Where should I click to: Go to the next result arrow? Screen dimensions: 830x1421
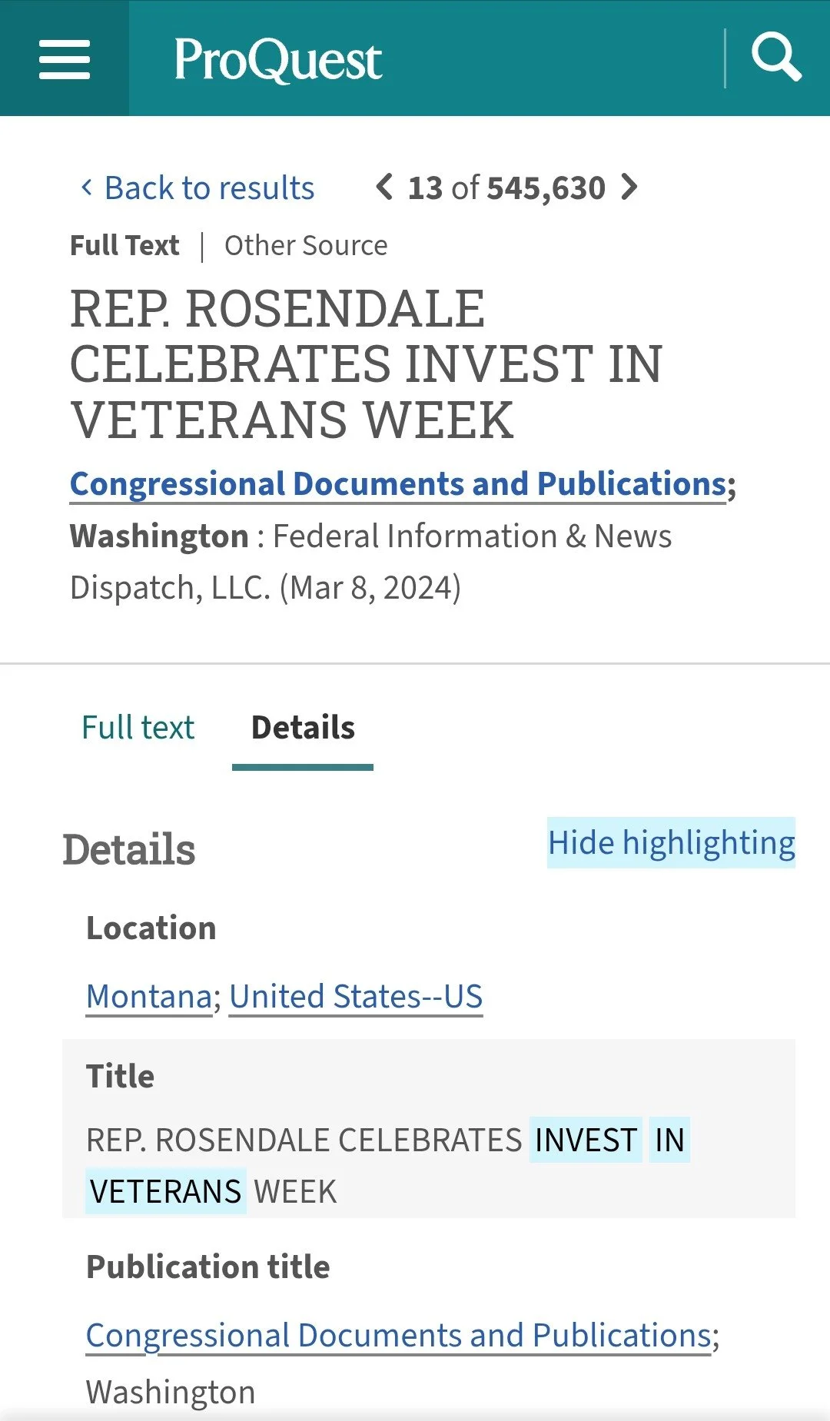629,187
